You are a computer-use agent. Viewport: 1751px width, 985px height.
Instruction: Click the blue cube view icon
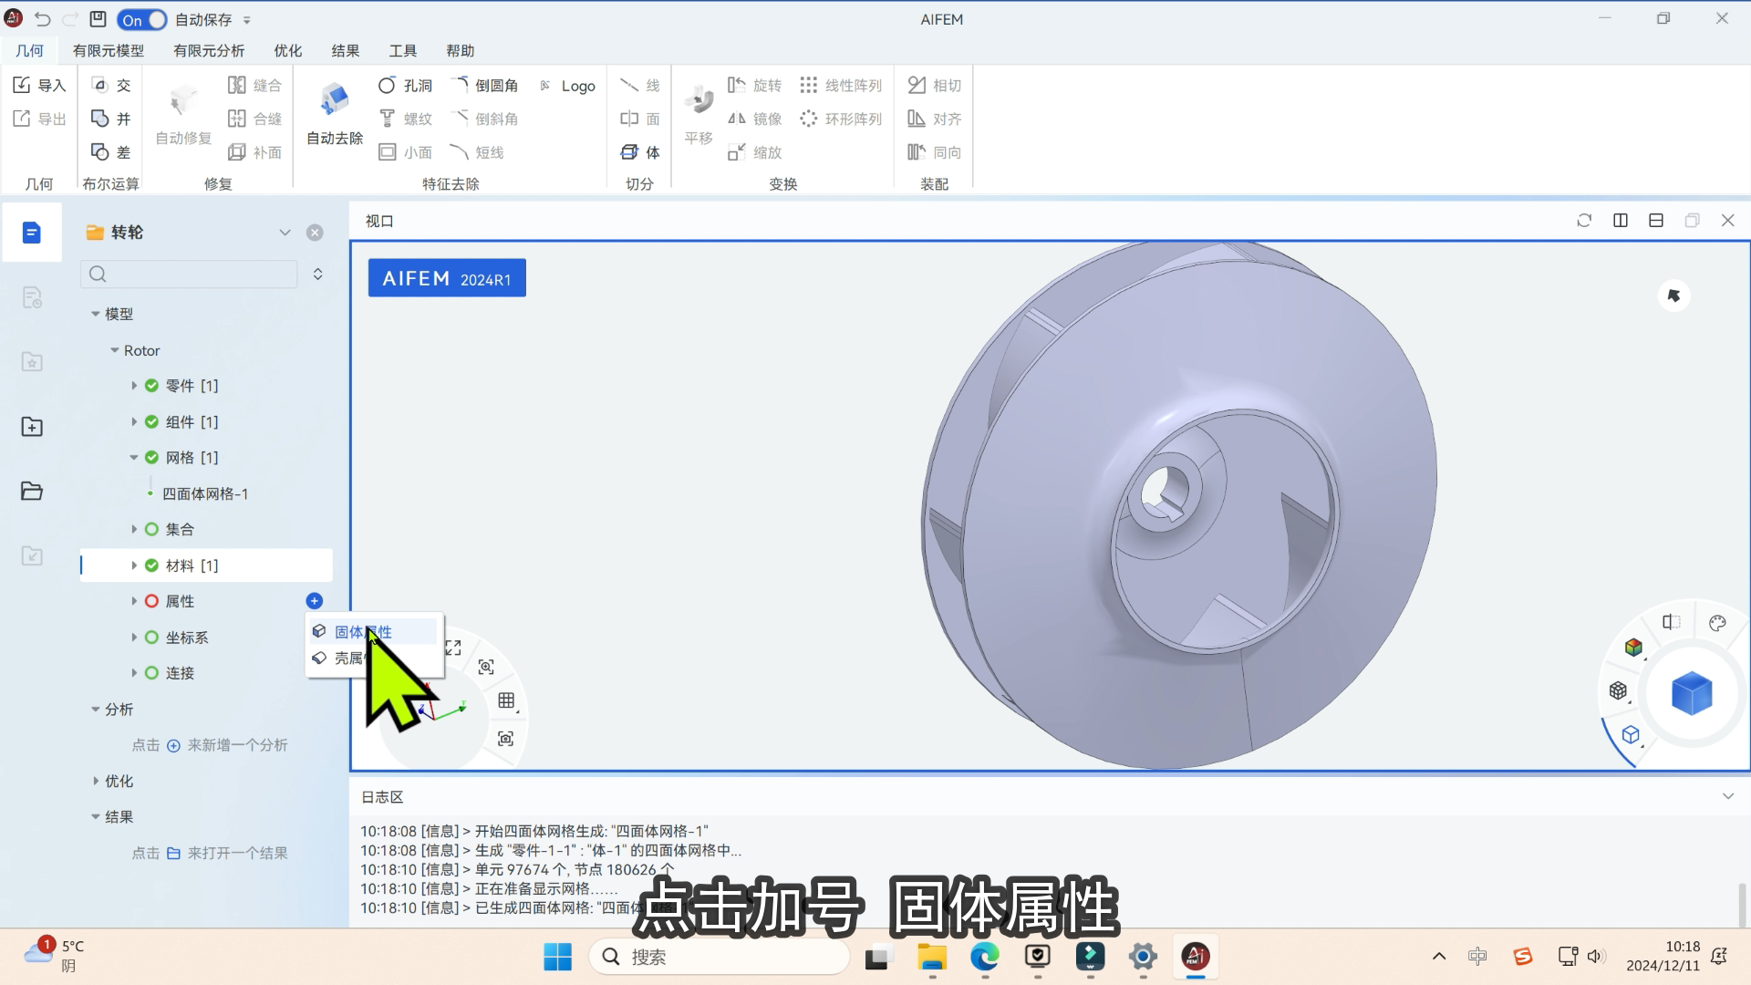coord(1691,693)
